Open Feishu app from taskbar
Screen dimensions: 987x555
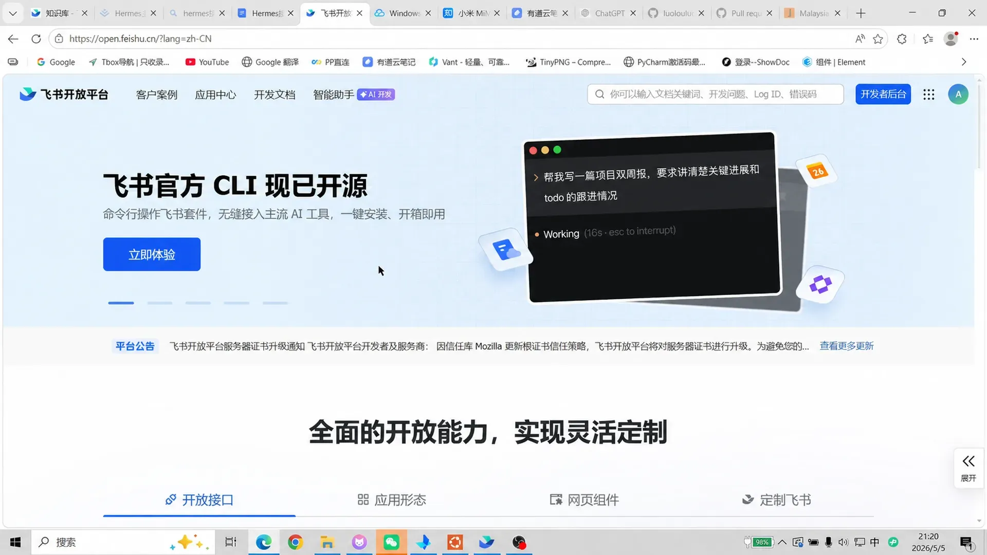487,542
